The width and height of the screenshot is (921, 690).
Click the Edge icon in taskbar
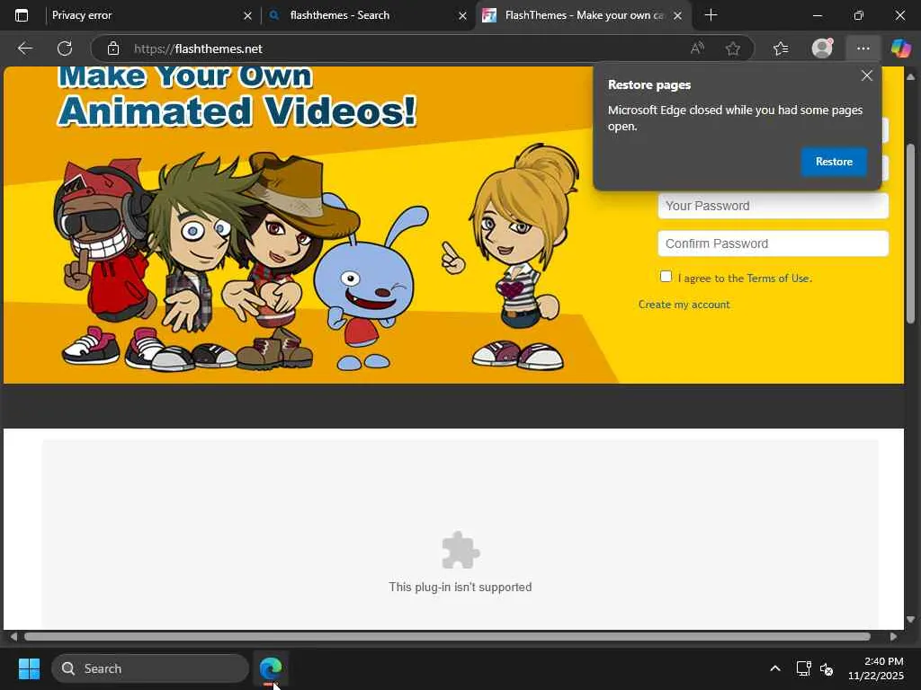coord(271,668)
